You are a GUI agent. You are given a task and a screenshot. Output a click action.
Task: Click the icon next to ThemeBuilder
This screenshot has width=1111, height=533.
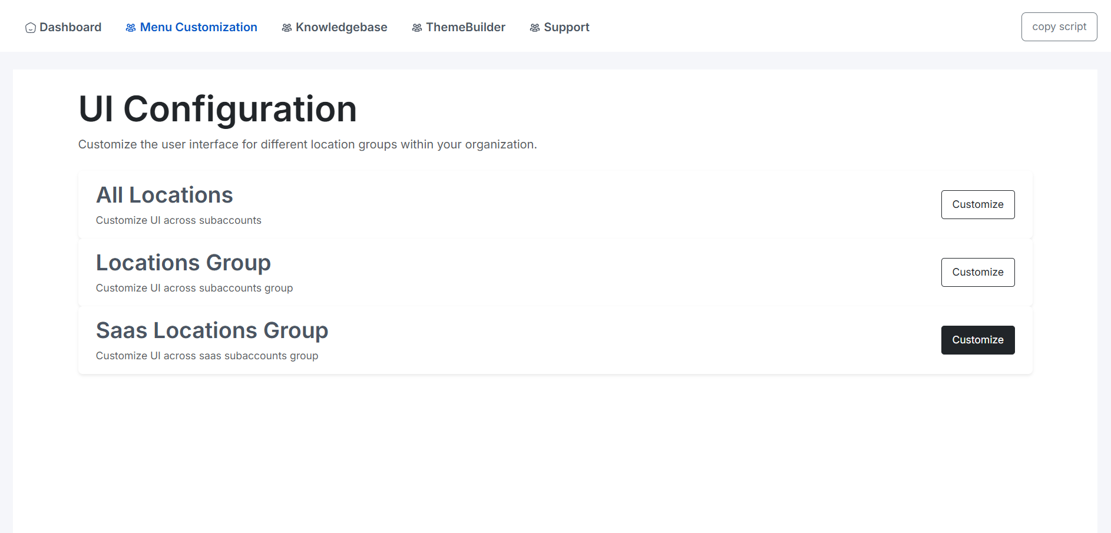(417, 28)
